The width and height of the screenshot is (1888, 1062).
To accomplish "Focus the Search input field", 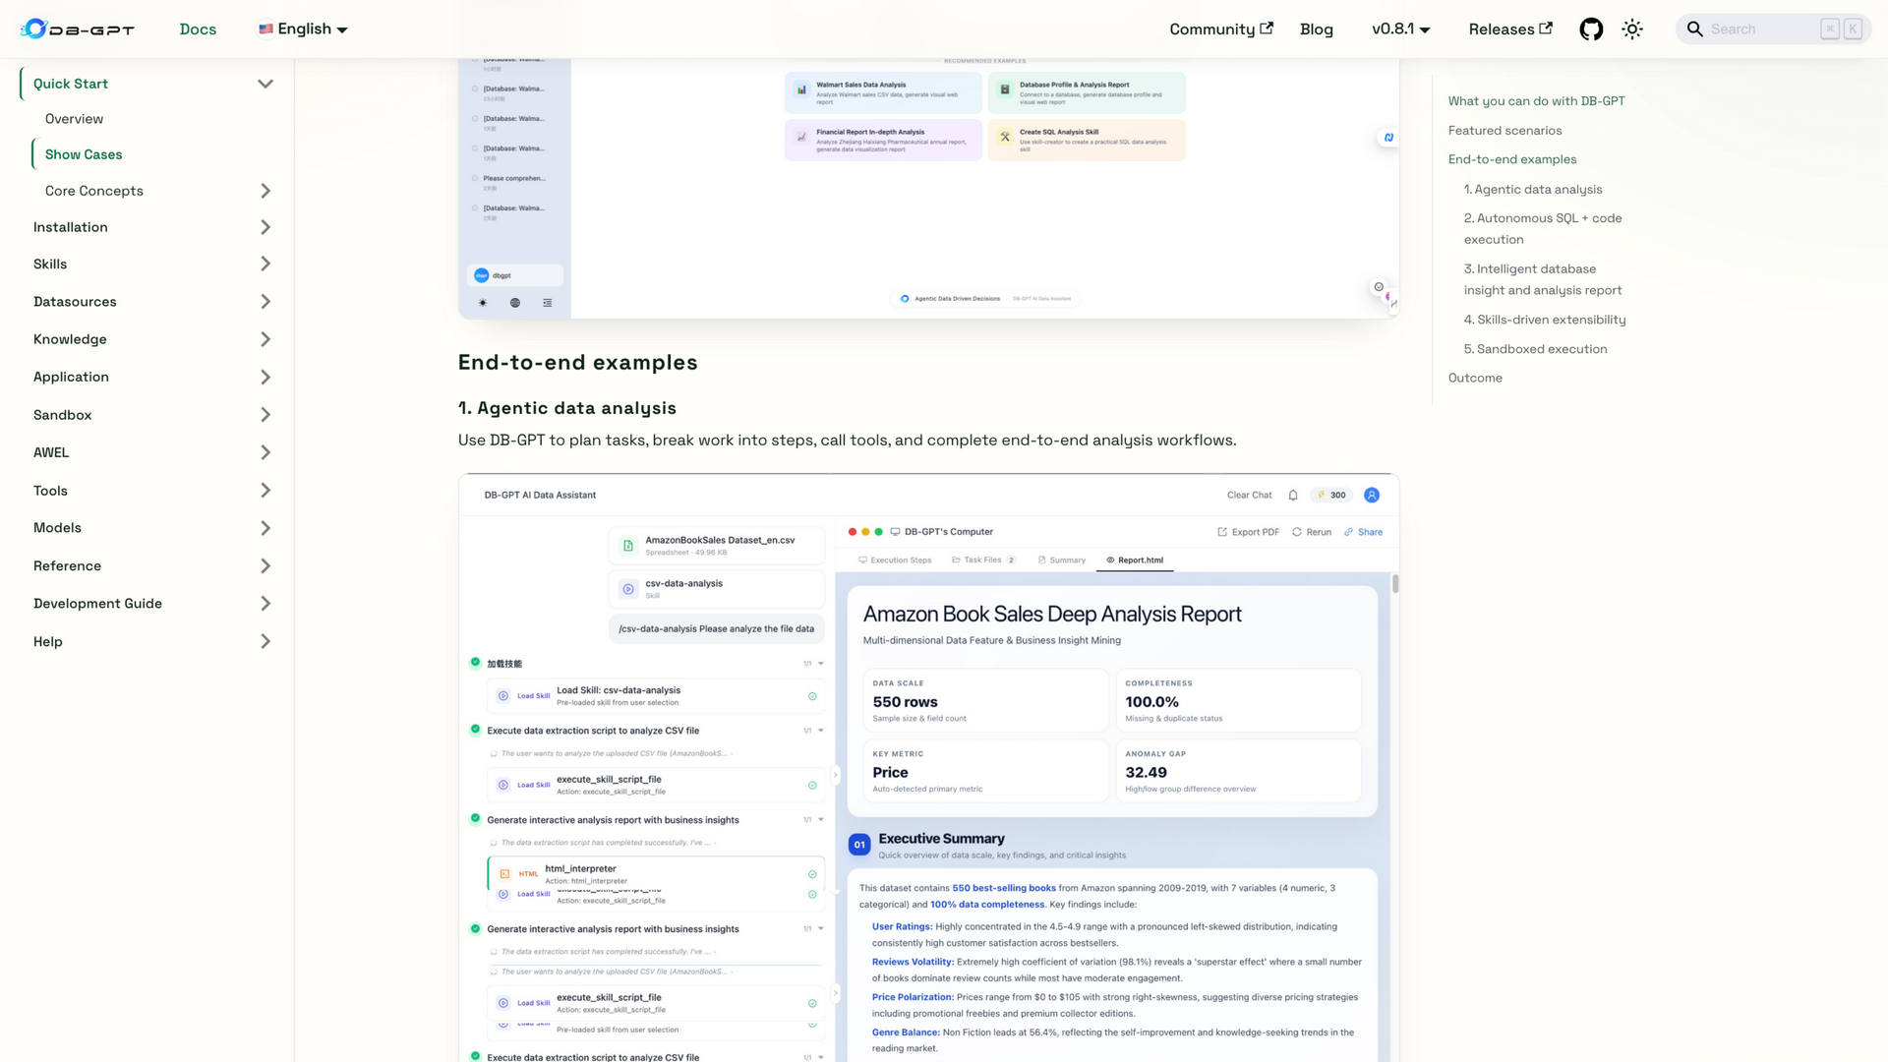I will click(x=1773, y=29).
